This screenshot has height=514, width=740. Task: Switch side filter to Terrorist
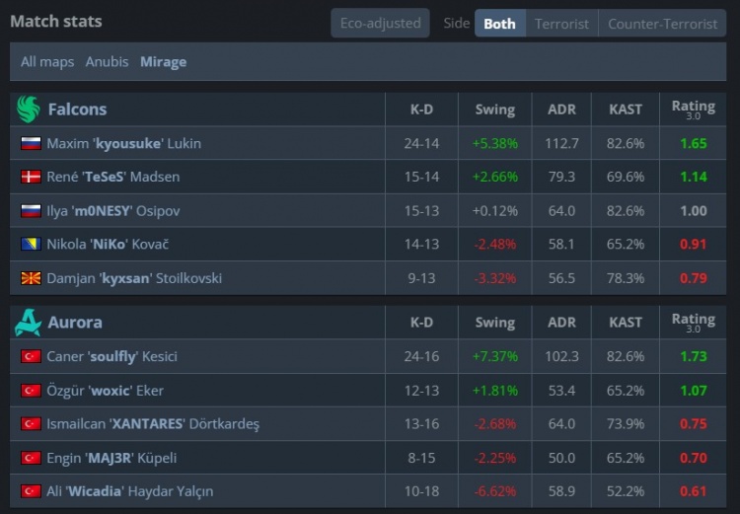[x=561, y=24]
